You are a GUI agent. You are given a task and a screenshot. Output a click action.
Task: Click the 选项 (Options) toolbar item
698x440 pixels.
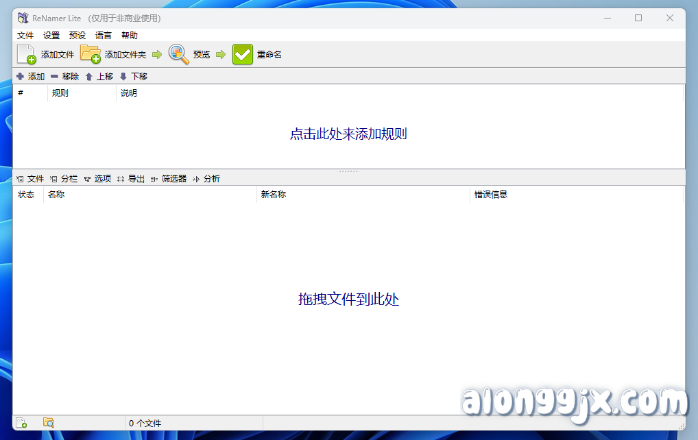[x=101, y=178]
